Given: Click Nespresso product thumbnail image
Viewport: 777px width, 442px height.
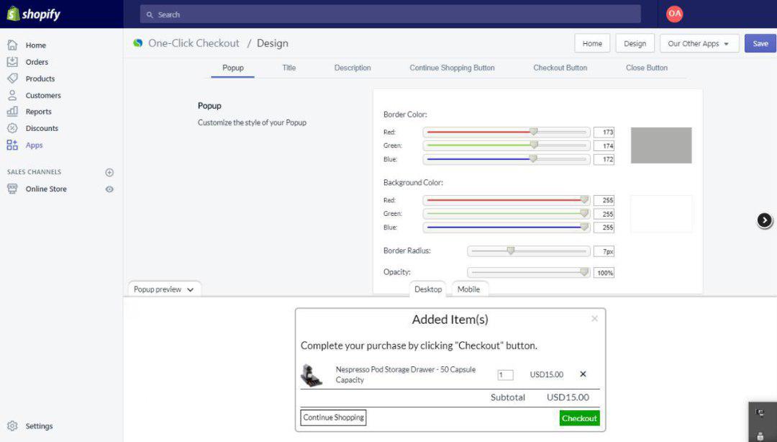Looking at the screenshot, I should tap(312, 375).
